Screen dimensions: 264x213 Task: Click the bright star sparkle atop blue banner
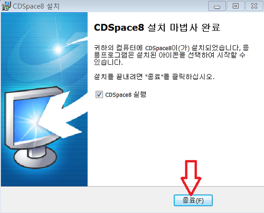(59, 50)
